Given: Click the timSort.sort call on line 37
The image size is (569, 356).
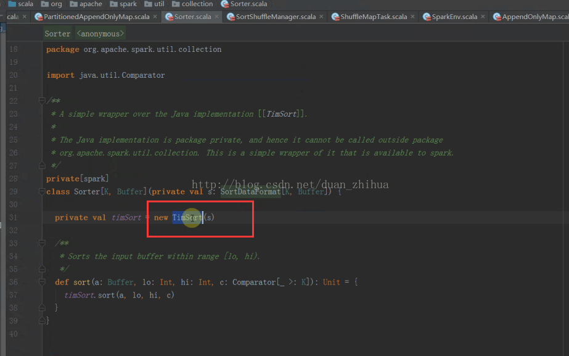Looking at the screenshot, I should pos(119,295).
